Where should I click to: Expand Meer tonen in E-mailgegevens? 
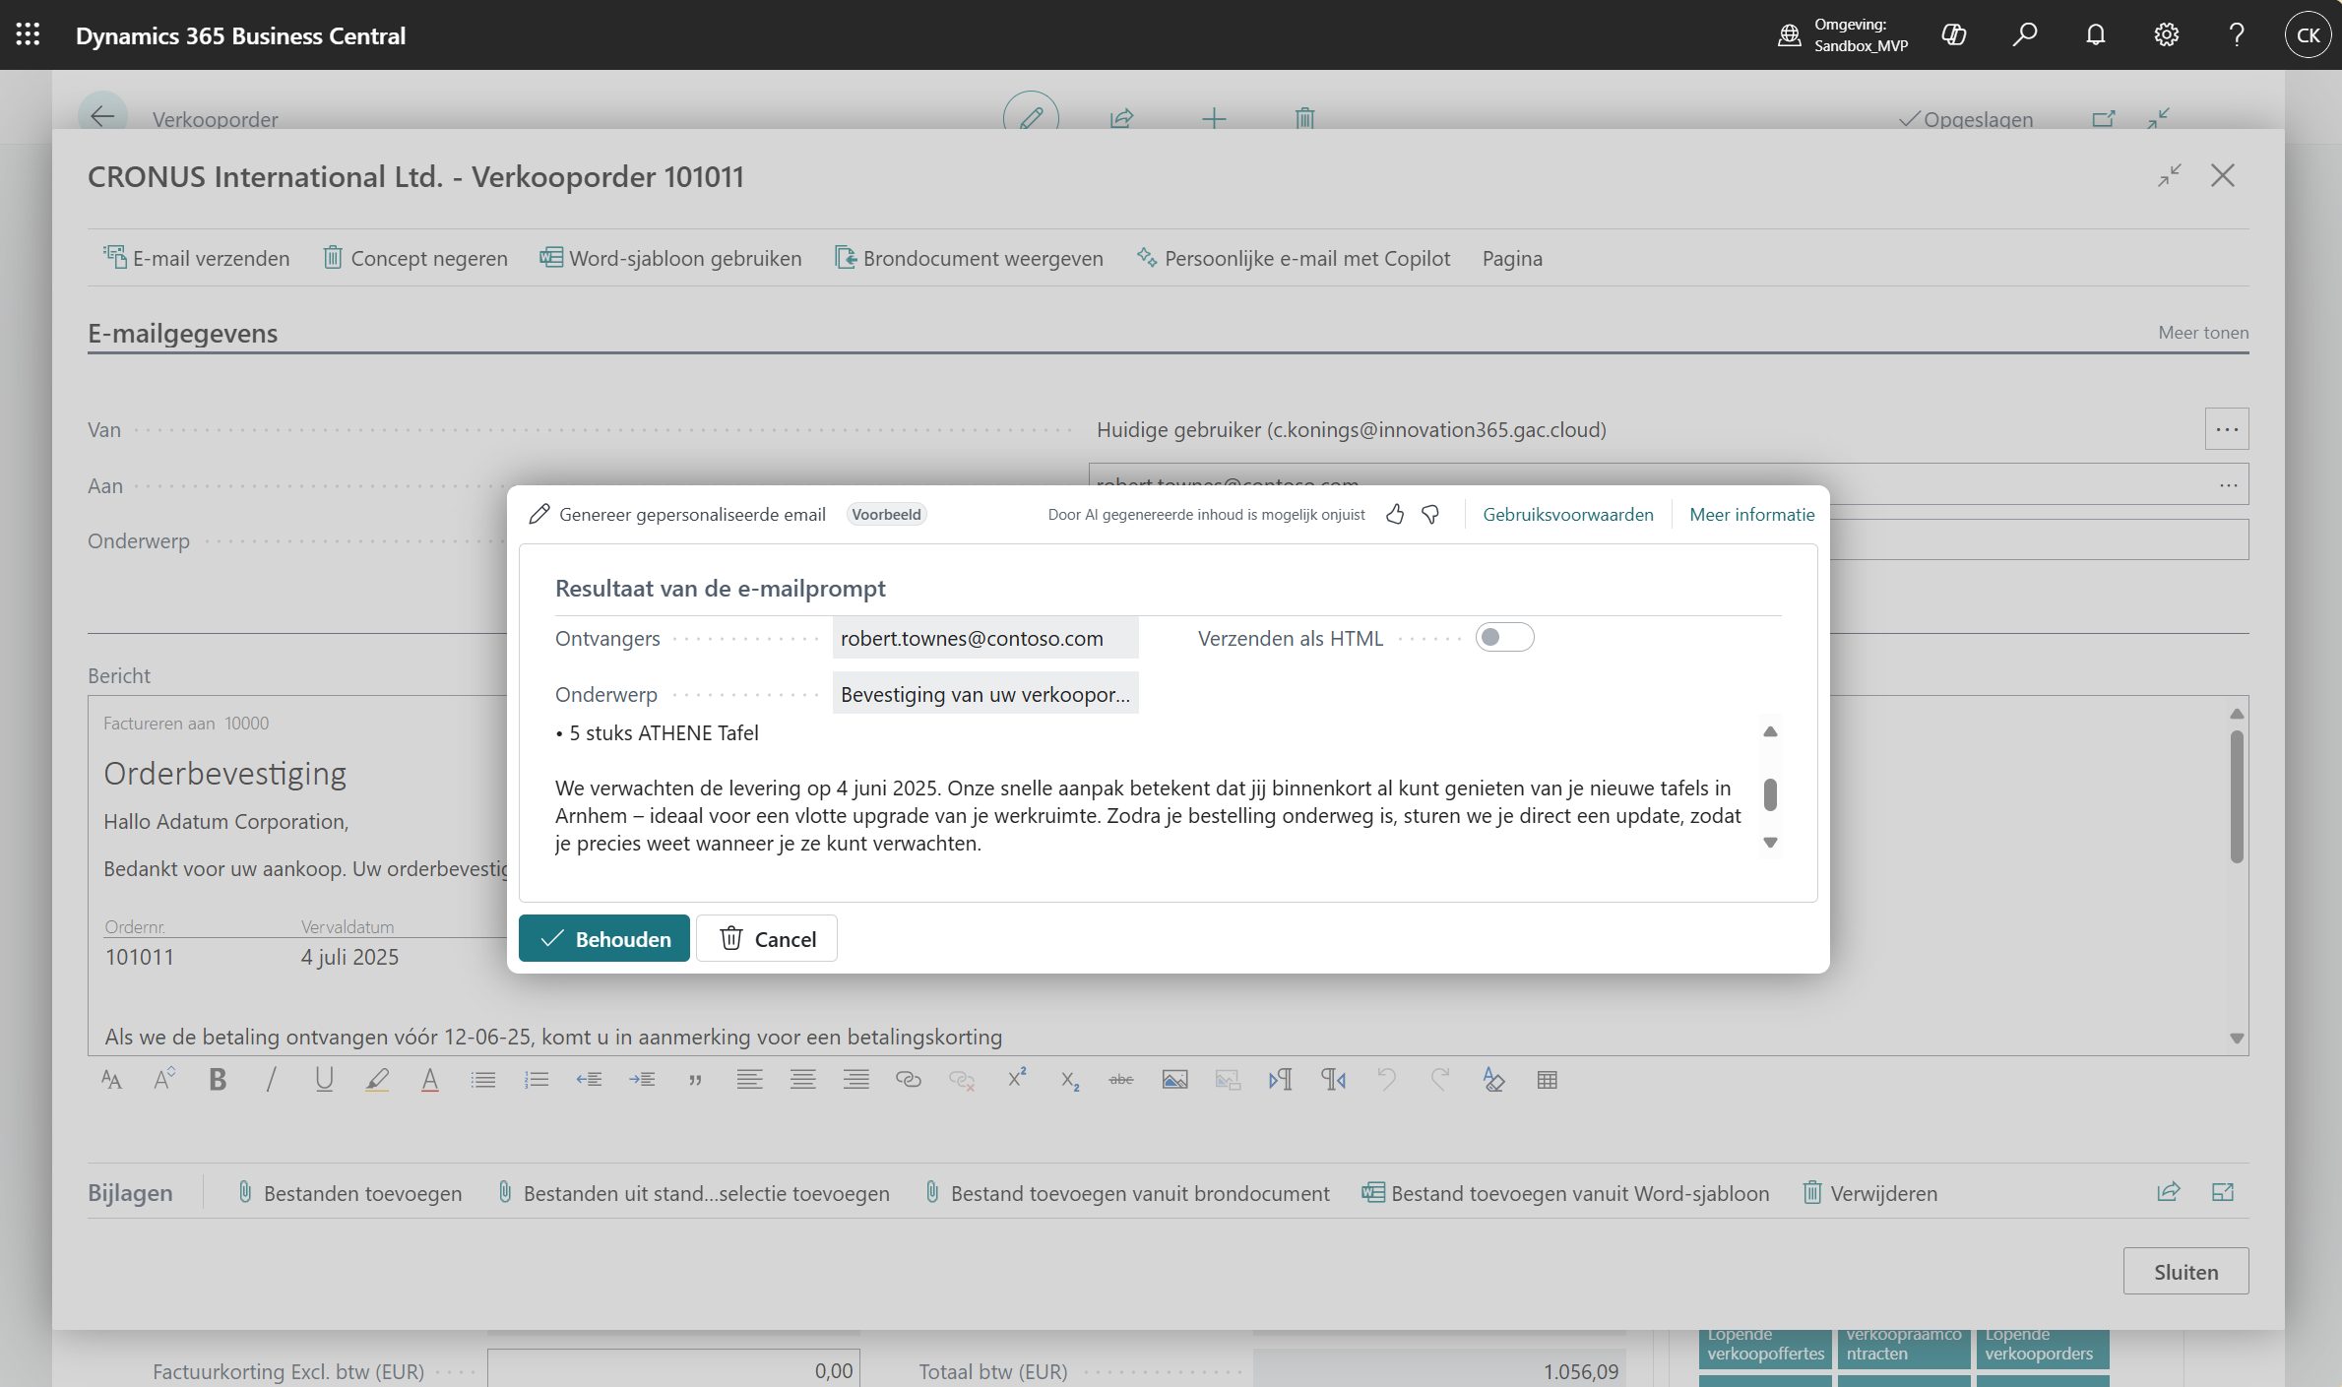click(2202, 333)
